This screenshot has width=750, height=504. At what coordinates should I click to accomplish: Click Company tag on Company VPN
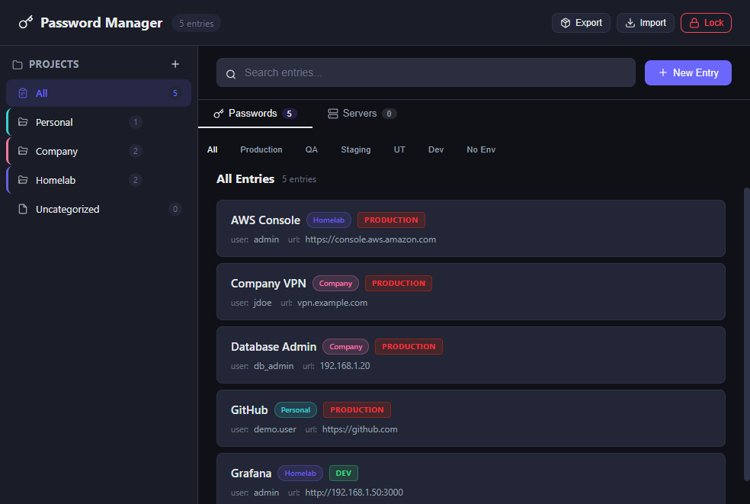pos(336,284)
